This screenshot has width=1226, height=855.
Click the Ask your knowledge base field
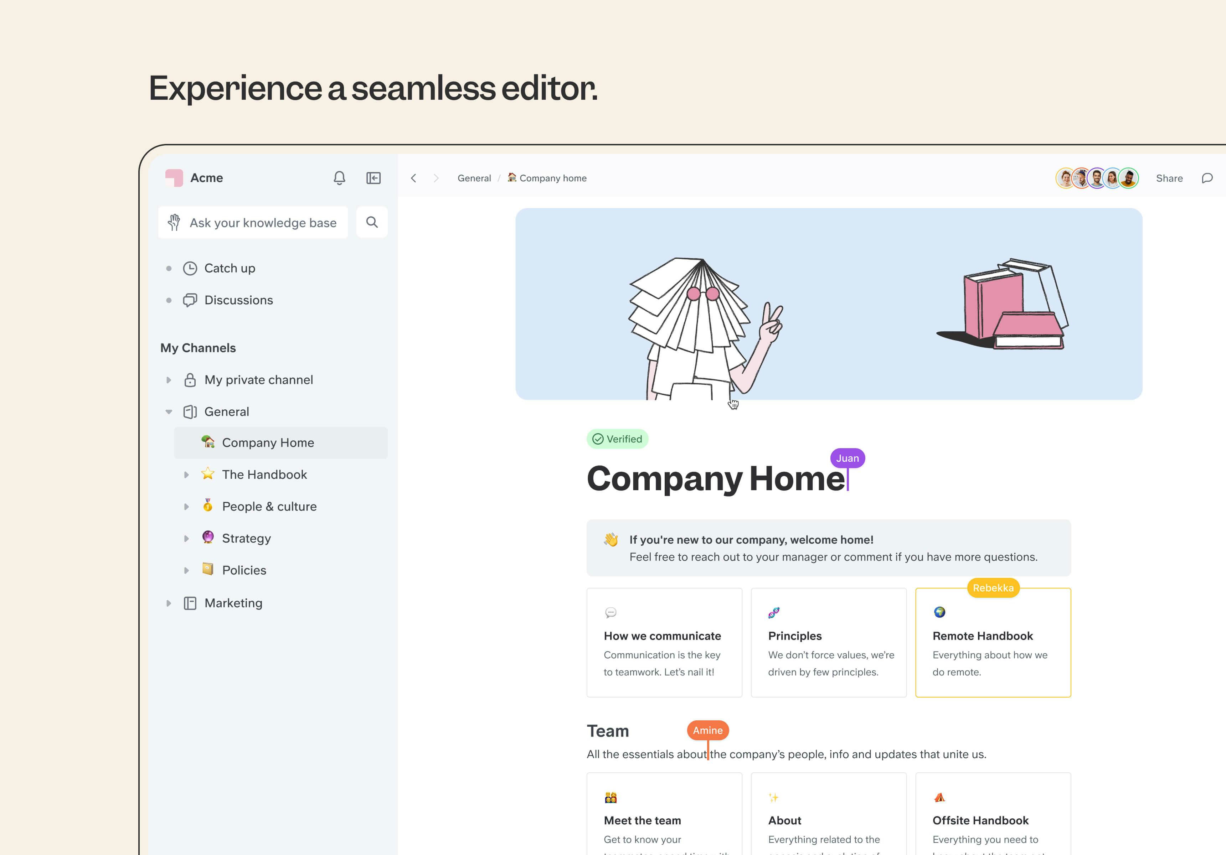tap(262, 223)
